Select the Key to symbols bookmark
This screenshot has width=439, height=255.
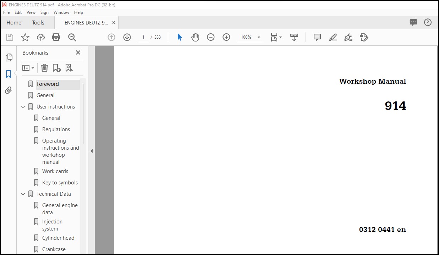click(60, 183)
